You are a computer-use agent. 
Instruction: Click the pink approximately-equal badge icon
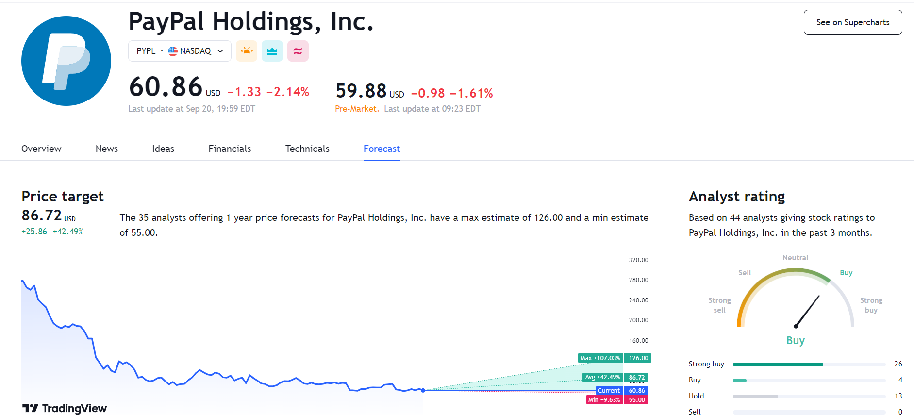298,51
